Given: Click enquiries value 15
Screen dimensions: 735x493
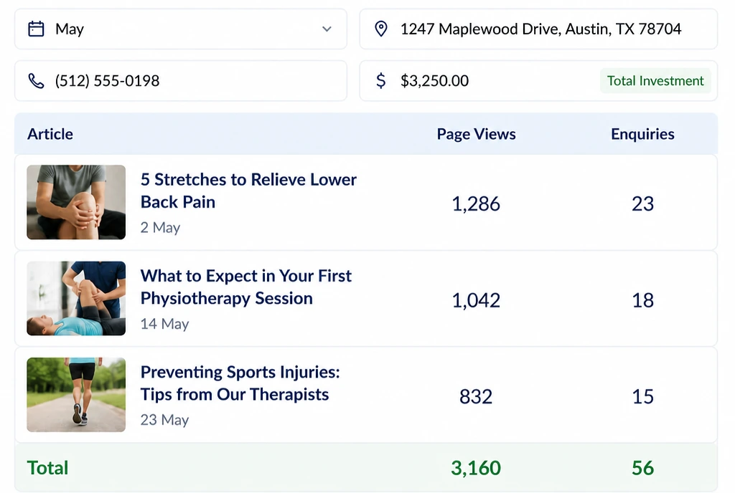Looking at the screenshot, I should click(x=642, y=397).
